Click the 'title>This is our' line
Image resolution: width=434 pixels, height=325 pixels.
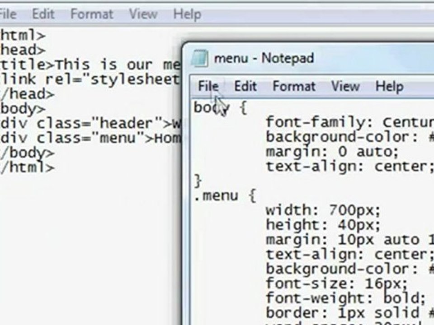click(x=90, y=65)
